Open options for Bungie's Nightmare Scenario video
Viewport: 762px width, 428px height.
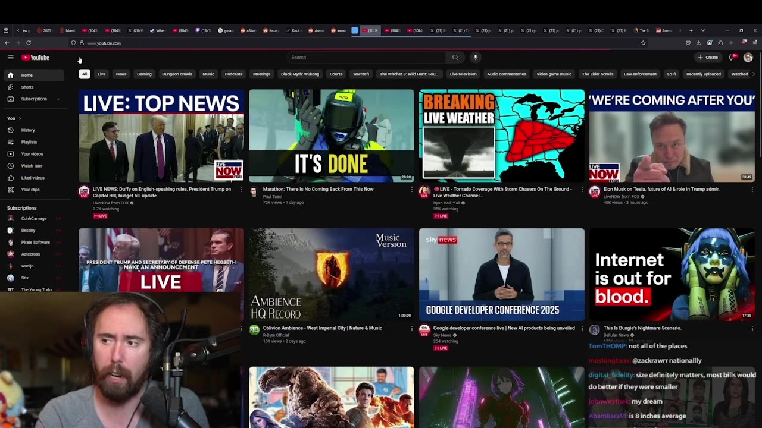click(x=752, y=328)
